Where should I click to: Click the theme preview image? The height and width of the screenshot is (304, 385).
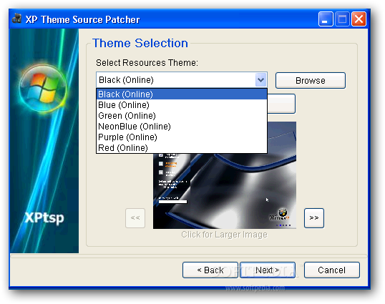click(225, 191)
